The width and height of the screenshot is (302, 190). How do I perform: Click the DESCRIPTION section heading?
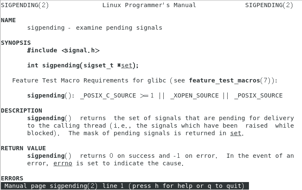(x=21, y=110)
